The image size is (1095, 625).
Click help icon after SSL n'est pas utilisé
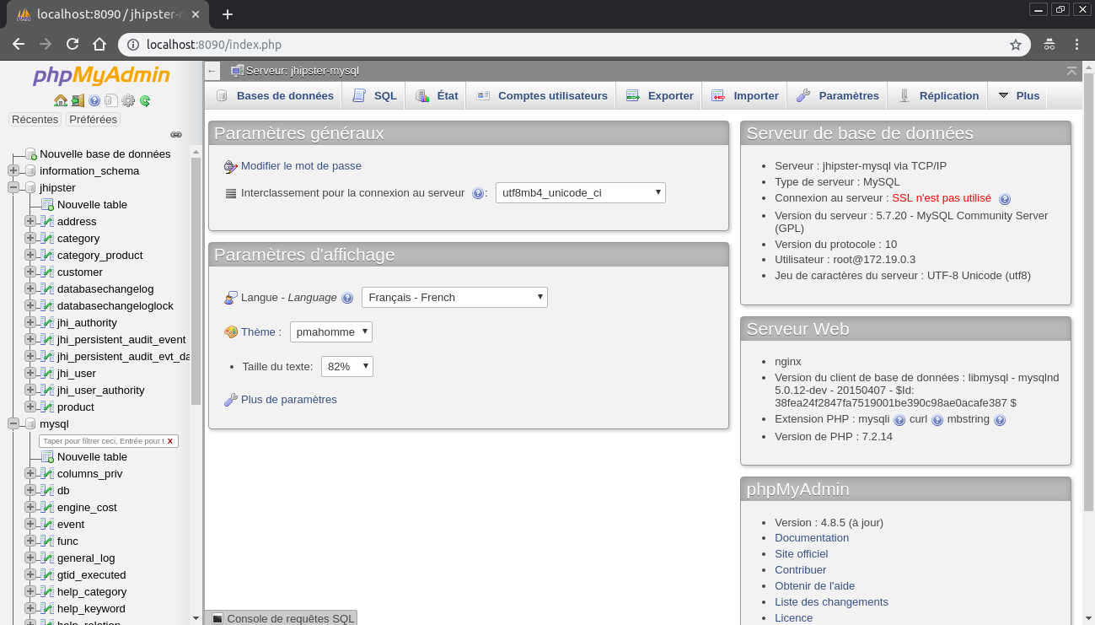pyautogui.click(x=1005, y=199)
